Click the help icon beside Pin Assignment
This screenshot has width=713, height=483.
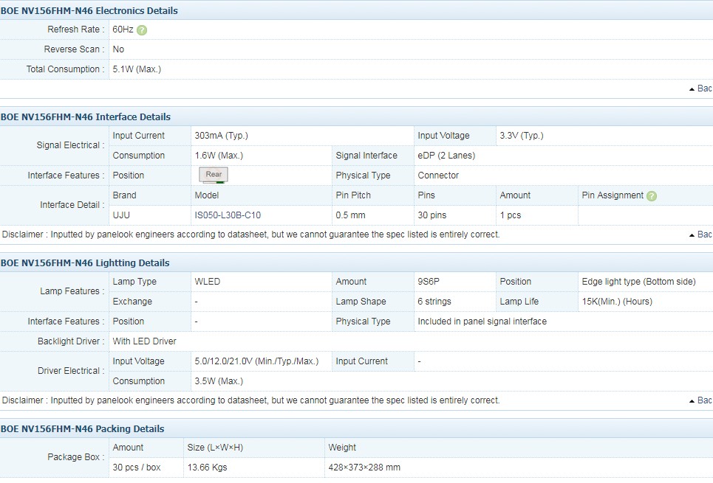click(652, 196)
